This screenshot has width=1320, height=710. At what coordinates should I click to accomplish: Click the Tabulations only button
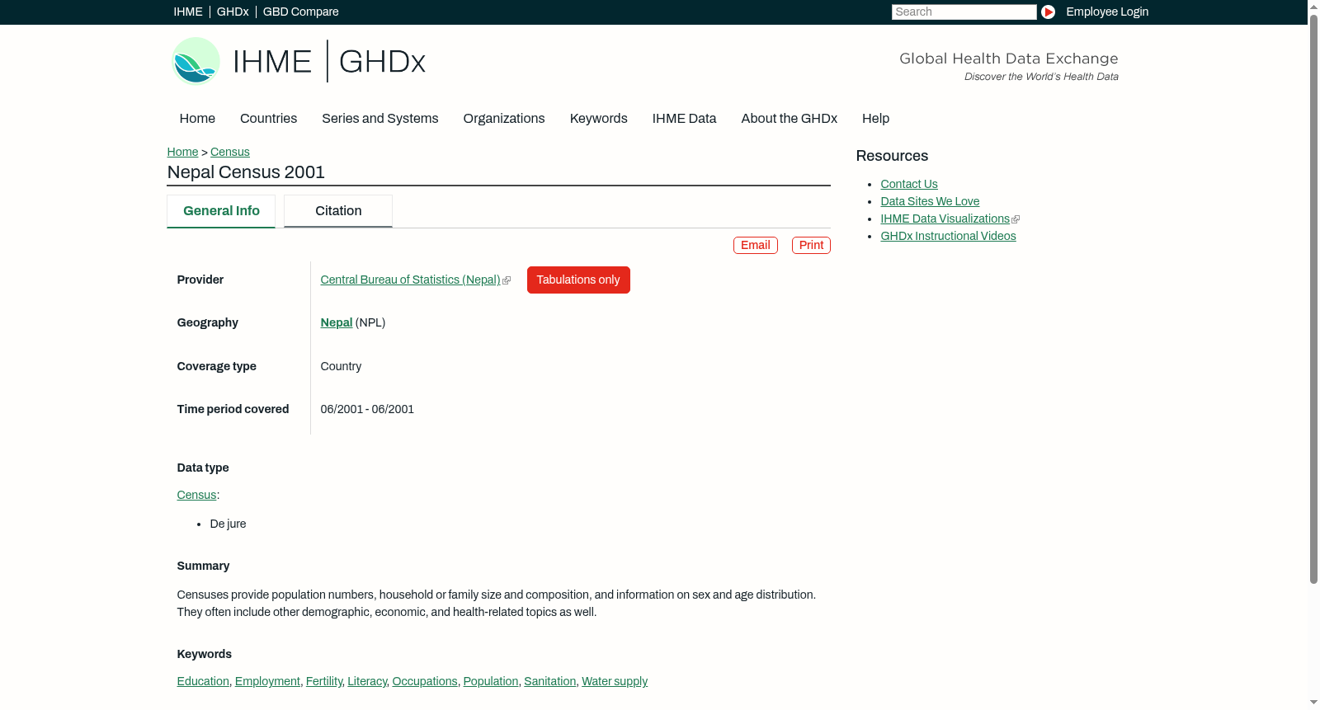tap(578, 280)
